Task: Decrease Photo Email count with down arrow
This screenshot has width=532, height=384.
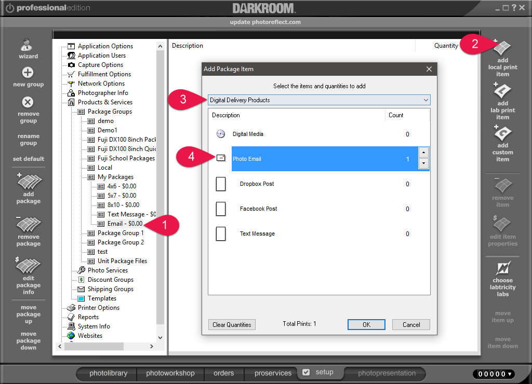Action: 423,163
